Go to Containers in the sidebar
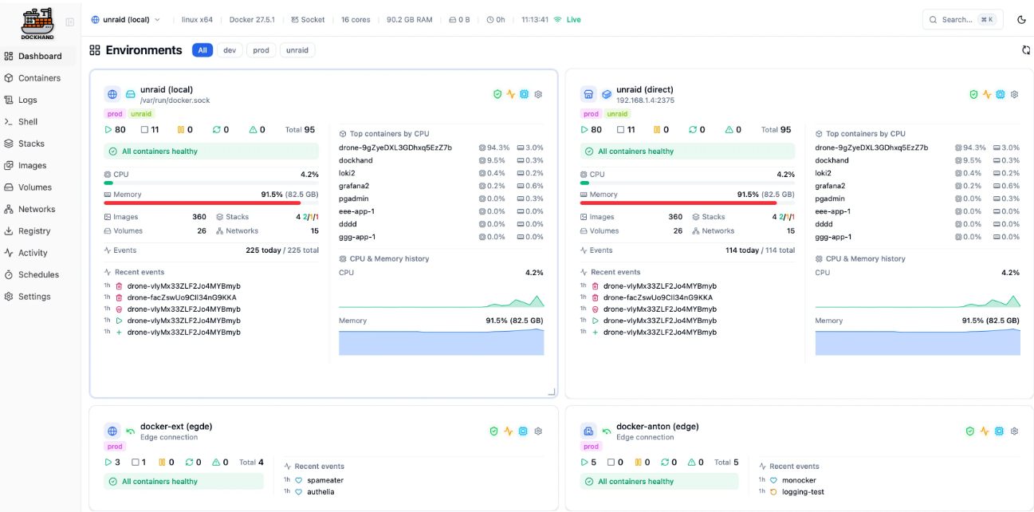The height and width of the screenshot is (512, 1034). coord(38,78)
